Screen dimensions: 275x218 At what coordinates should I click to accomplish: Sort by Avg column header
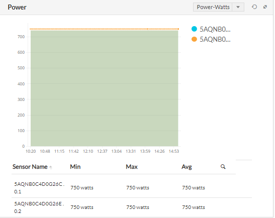(x=187, y=167)
